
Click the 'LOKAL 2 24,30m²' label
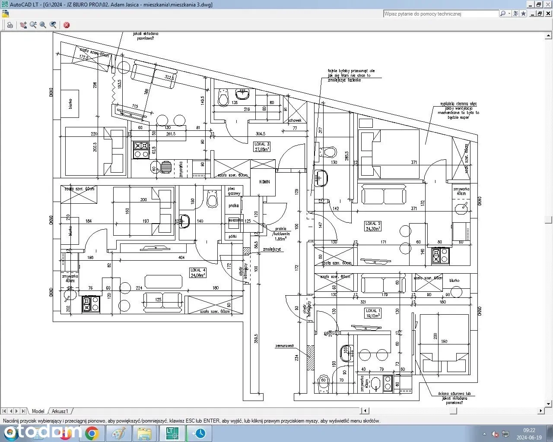(373, 226)
